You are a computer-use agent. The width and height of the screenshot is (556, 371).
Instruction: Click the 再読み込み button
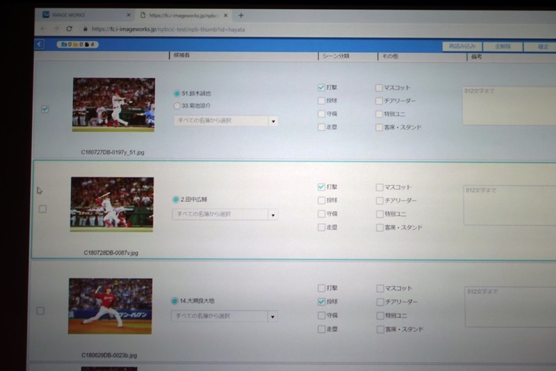462,46
